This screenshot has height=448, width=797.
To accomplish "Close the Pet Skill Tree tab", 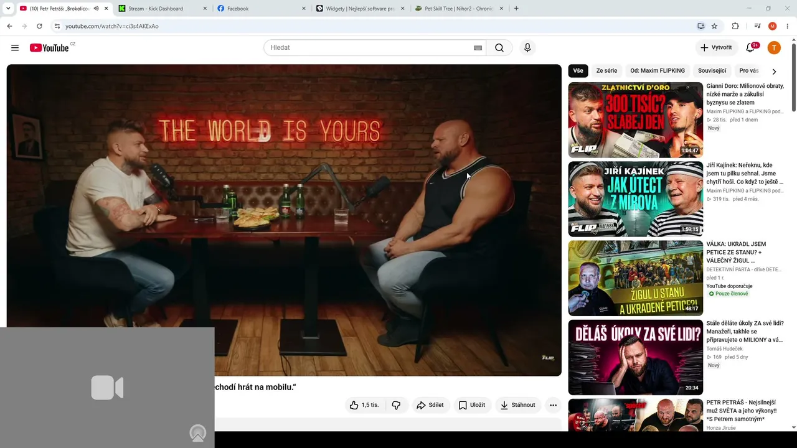I will (x=501, y=9).
